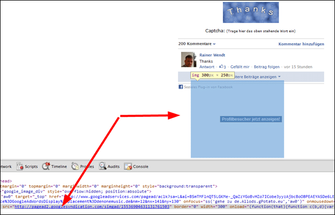The width and height of the screenshot is (335, 215).
Task: Click the Facebook logo icon
Action: [181, 87]
